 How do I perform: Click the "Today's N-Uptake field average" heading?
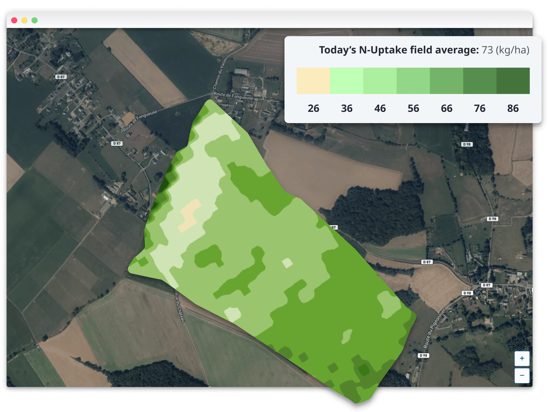(399, 50)
